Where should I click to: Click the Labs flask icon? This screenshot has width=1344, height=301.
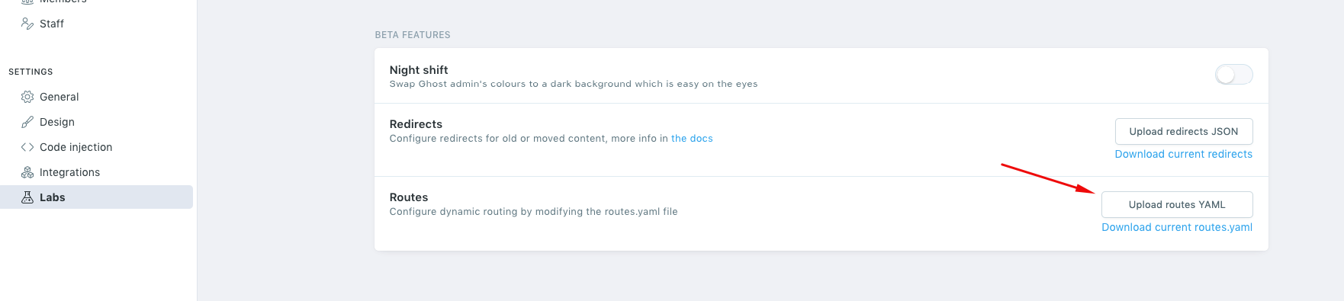(x=27, y=197)
